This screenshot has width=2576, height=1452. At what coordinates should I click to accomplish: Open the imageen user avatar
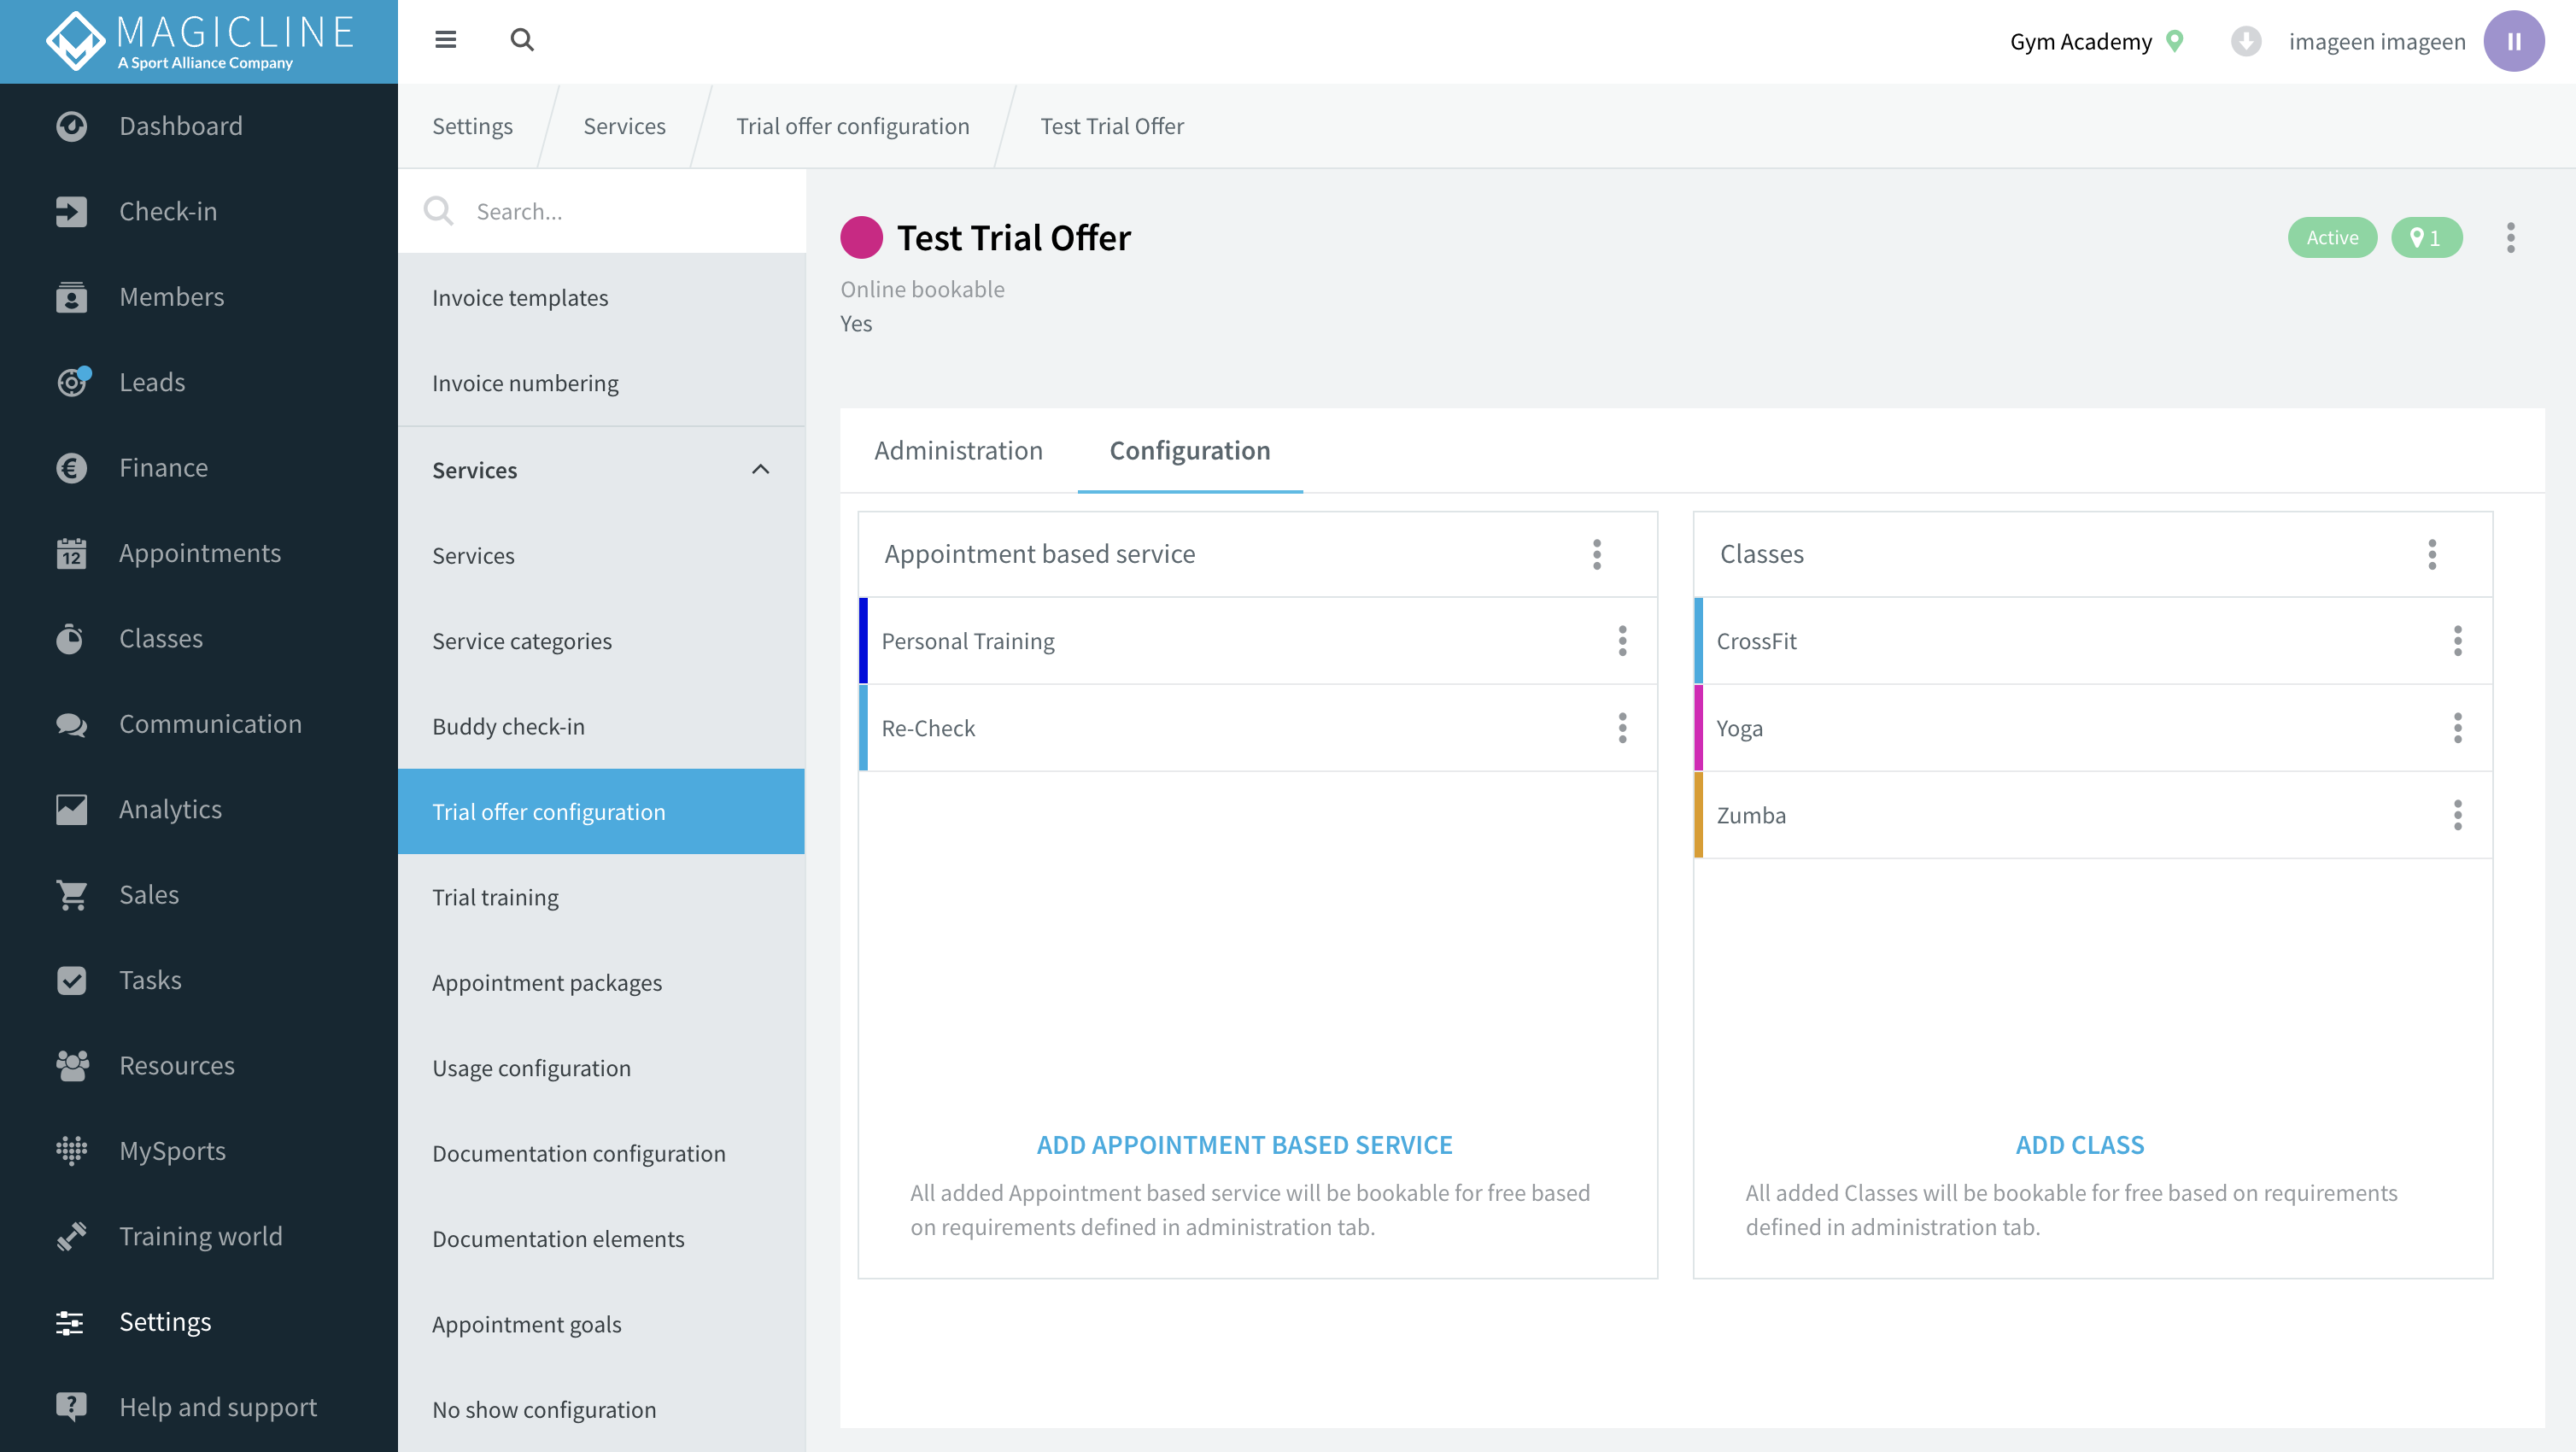[2514, 41]
